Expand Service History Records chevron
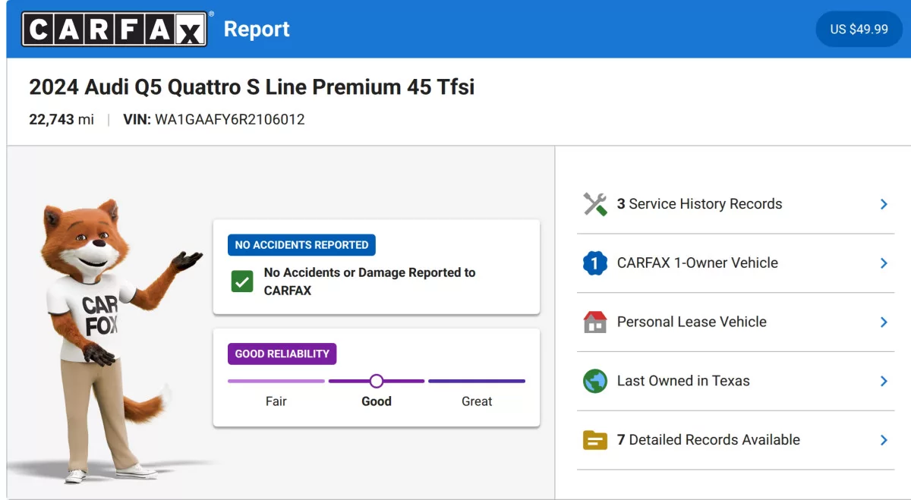The image size is (911, 500). point(884,204)
